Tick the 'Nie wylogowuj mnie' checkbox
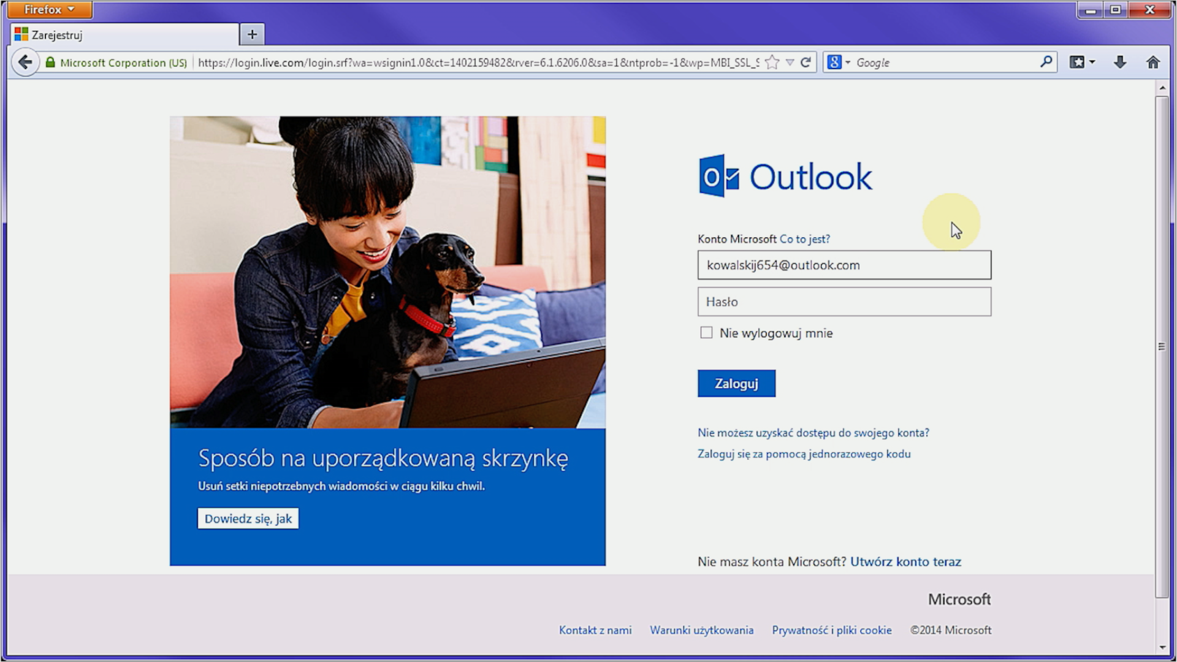1177x662 pixels. (706, 333)
